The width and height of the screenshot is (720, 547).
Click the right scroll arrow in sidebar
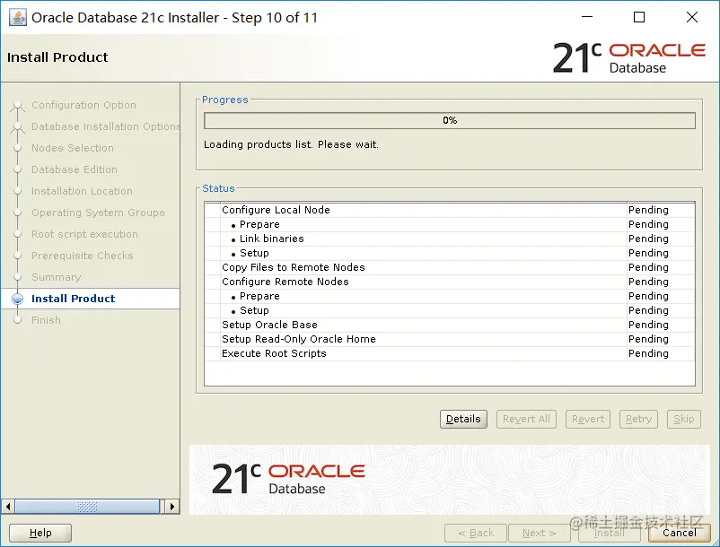click(171, 507)
